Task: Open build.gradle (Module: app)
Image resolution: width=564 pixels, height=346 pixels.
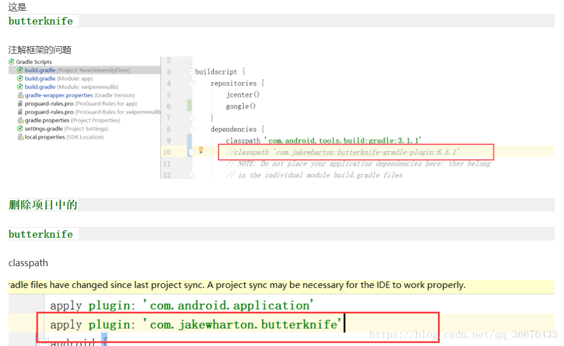Action: pyautogui.click(x=58, y=79)
